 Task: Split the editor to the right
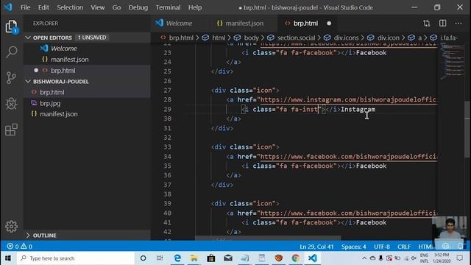point(442,23)
